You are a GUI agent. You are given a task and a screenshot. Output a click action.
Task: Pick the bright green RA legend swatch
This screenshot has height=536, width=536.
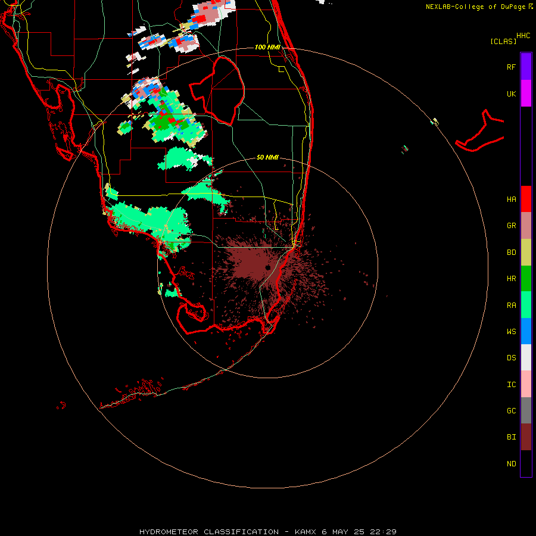(526, 305)
